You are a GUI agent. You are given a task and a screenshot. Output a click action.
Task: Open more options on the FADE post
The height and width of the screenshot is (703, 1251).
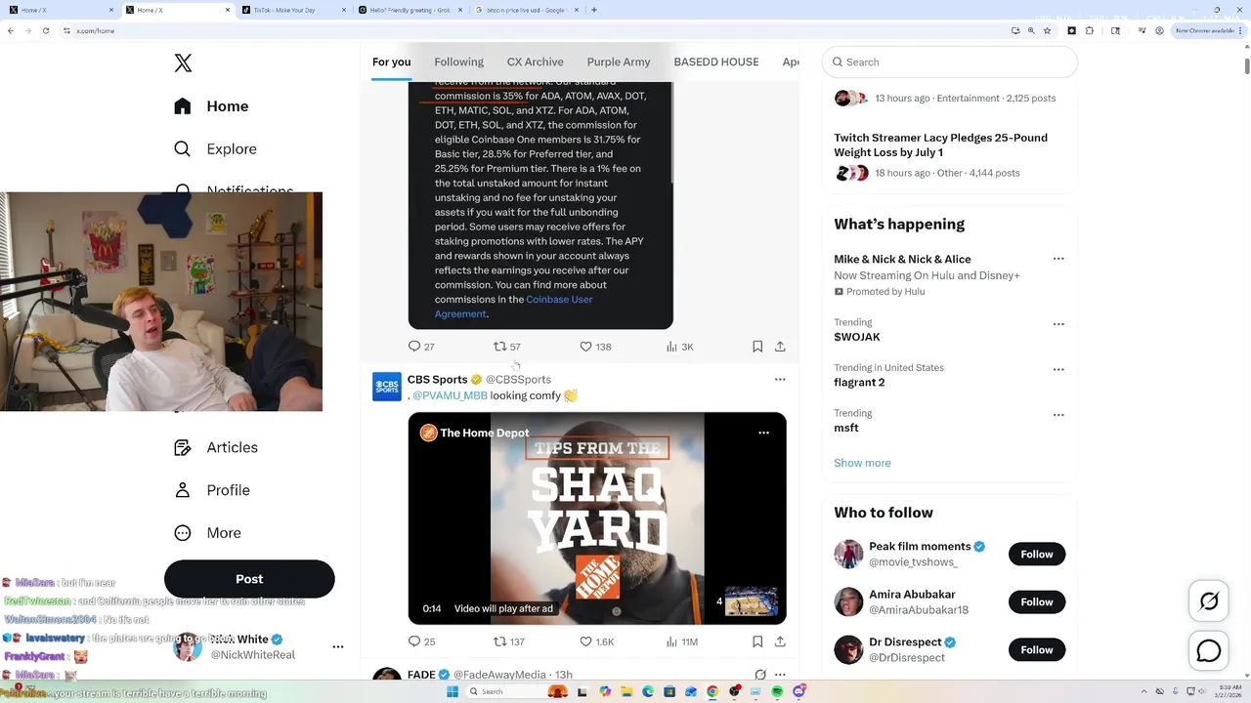pyautogui.click(x=780, y=675)
